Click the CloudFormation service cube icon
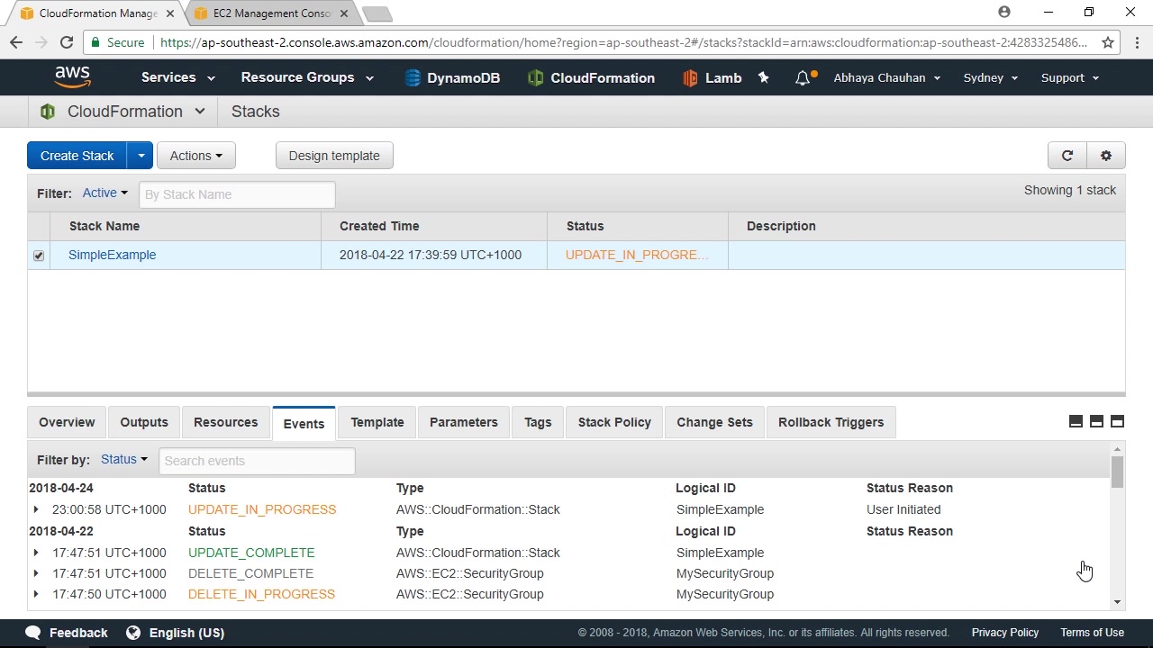Screen dimensions: 1153x648 tap(48, 112)
